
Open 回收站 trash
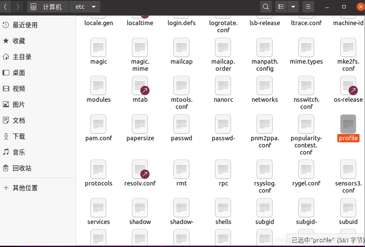[x=38, y=168]
